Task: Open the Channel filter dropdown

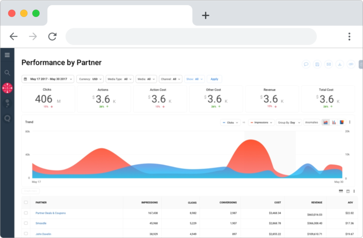Action: (x=171, y=79)
